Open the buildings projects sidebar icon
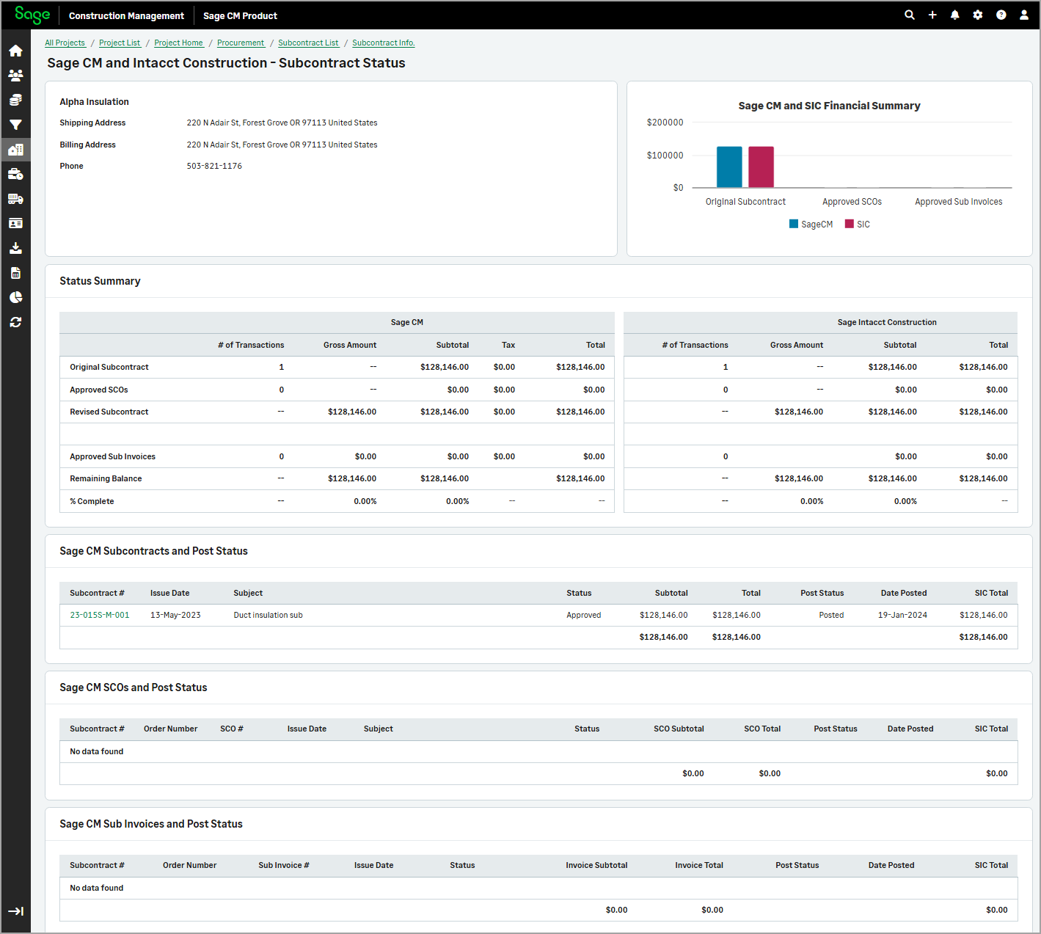Screen dimensions: 1041x934 (15, 150)
